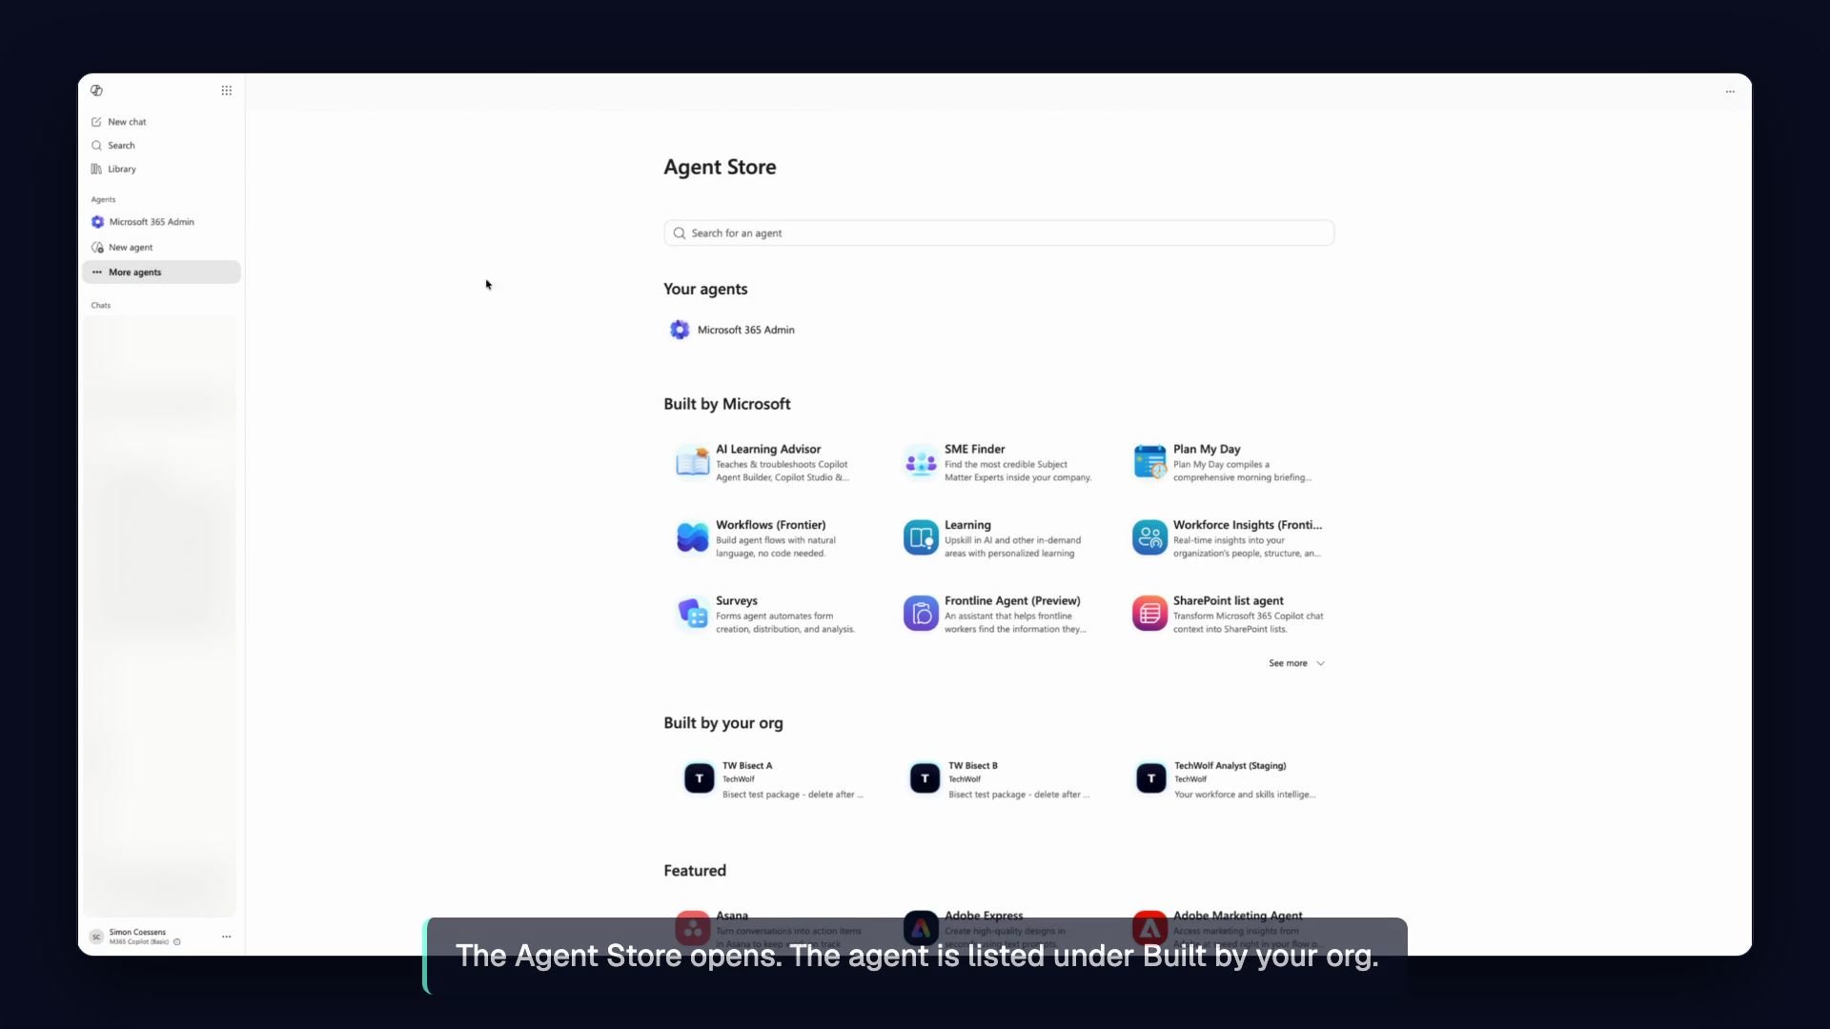Open the ellipsis menu beside Simon Coessens
The image size is (1830, 1029).
(x=227, y=937)
